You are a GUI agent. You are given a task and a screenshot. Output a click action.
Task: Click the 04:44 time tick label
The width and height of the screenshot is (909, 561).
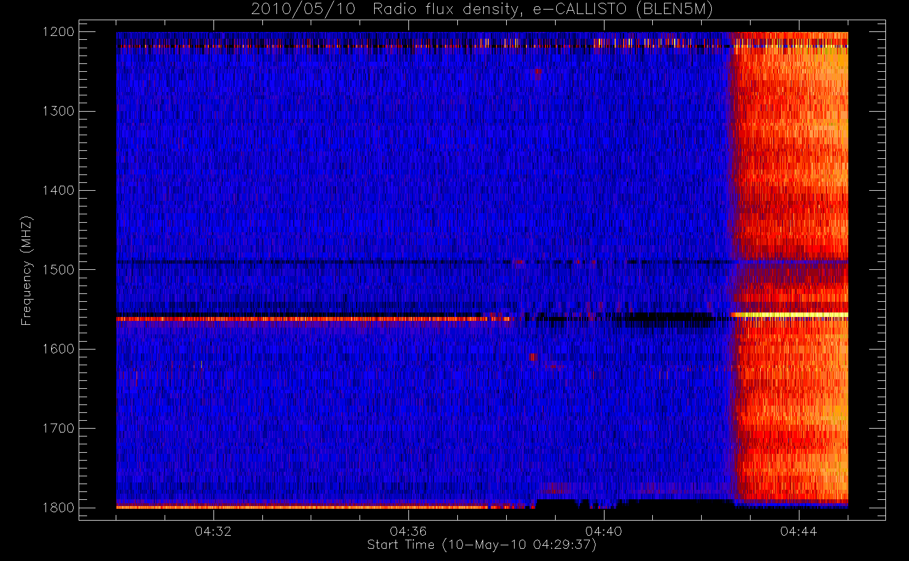(x=798, y=531)
